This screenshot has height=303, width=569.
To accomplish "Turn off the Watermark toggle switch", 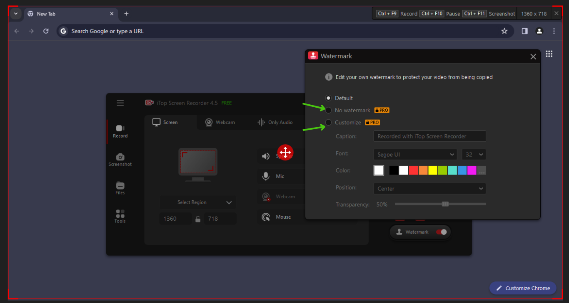I will click(441, 232).
